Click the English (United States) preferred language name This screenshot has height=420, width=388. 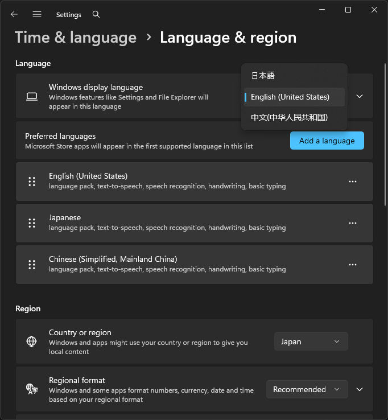pos(88,176)
